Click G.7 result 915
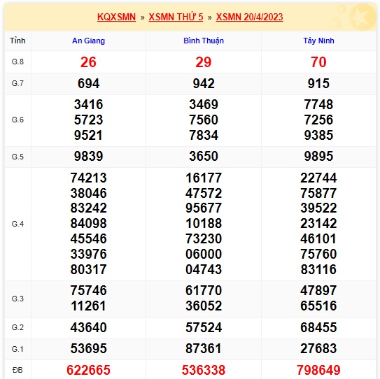380x379 pixels. tap(318, 83)
